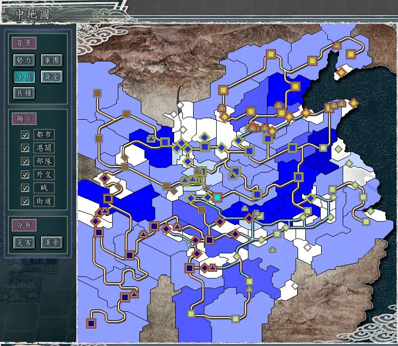
Task: Select the highlighted 士兵 background button
Action: click(x=24, y=77)
